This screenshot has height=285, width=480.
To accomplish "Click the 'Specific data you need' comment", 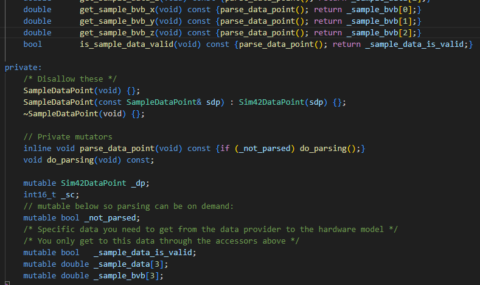I will point(210,230).
